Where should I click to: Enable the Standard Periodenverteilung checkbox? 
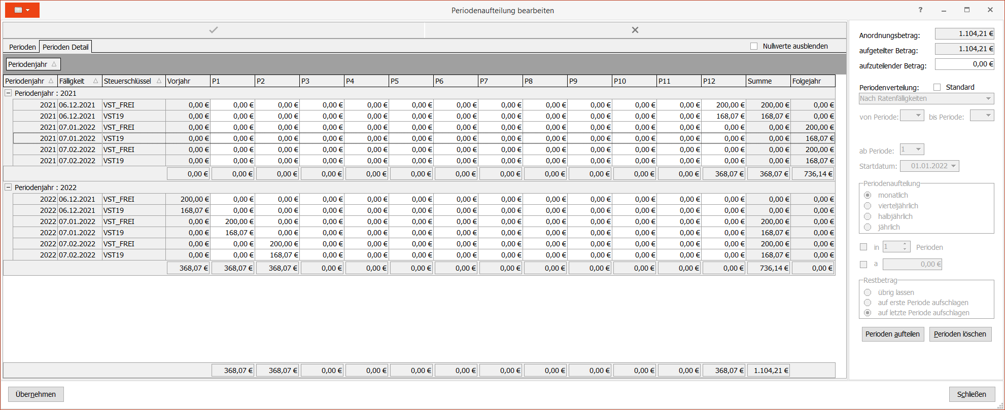pyautogui.click(x=937, y=87)
